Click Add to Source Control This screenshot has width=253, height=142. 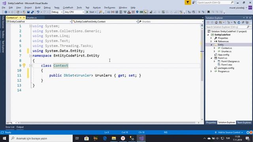coord(229,133)
